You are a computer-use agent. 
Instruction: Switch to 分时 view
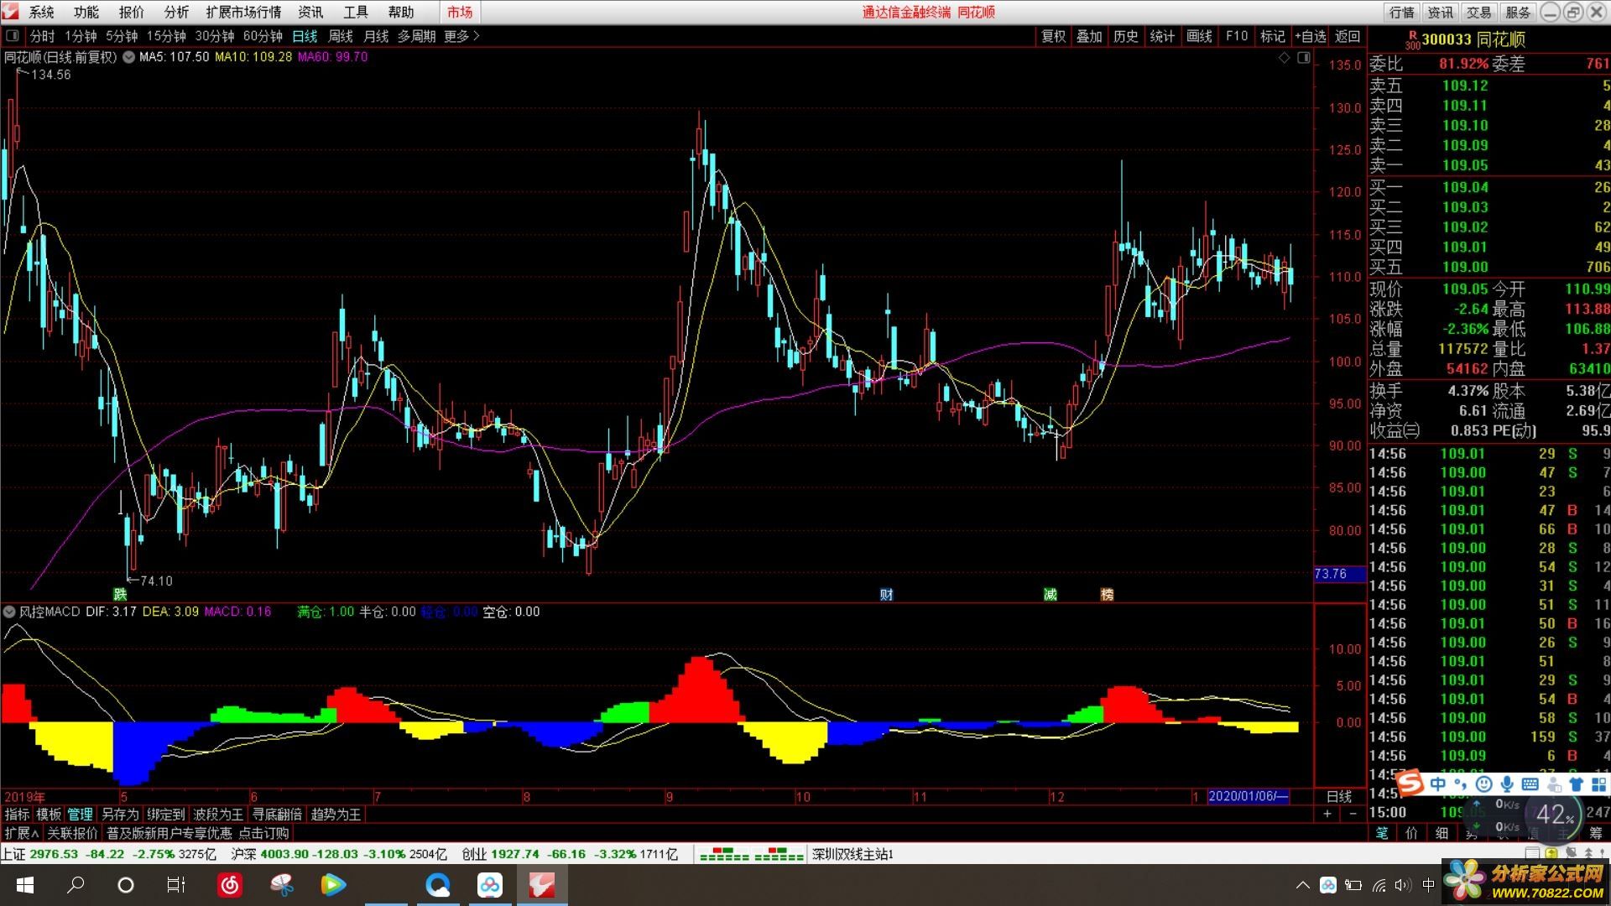point(42,36)
